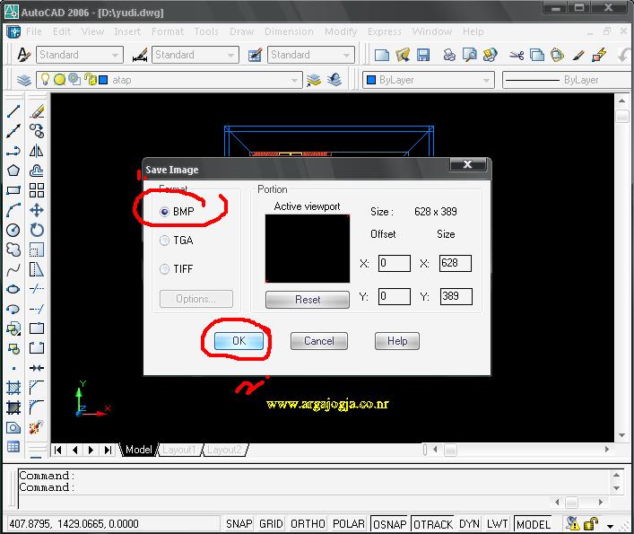Open the ByLayer linetype dropdown
This screenshot has height=534, width=634.
[568, 80]
